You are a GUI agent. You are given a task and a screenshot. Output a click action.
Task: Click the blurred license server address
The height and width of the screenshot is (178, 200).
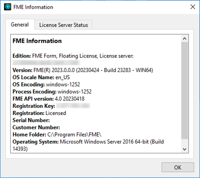[x=46, y=63]
